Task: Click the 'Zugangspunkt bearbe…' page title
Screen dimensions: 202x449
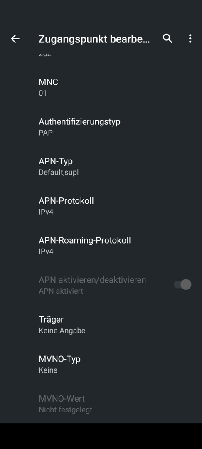Action: [x=94, y=39]
